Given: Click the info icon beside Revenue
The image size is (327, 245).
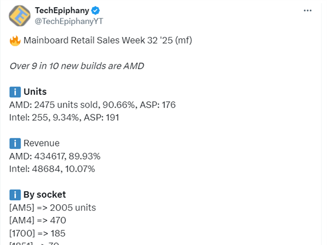Looking at the screenshot, I should pyautogui.click(x=15, y=143).
